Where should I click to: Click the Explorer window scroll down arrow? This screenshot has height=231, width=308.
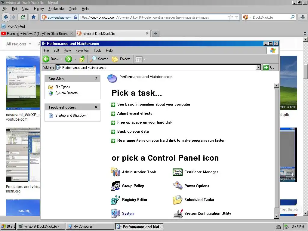(x=277, y=216)
